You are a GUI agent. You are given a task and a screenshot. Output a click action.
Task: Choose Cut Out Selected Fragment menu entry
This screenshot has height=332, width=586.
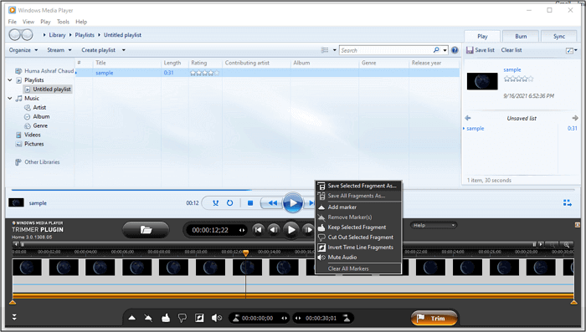click(358, 238)
